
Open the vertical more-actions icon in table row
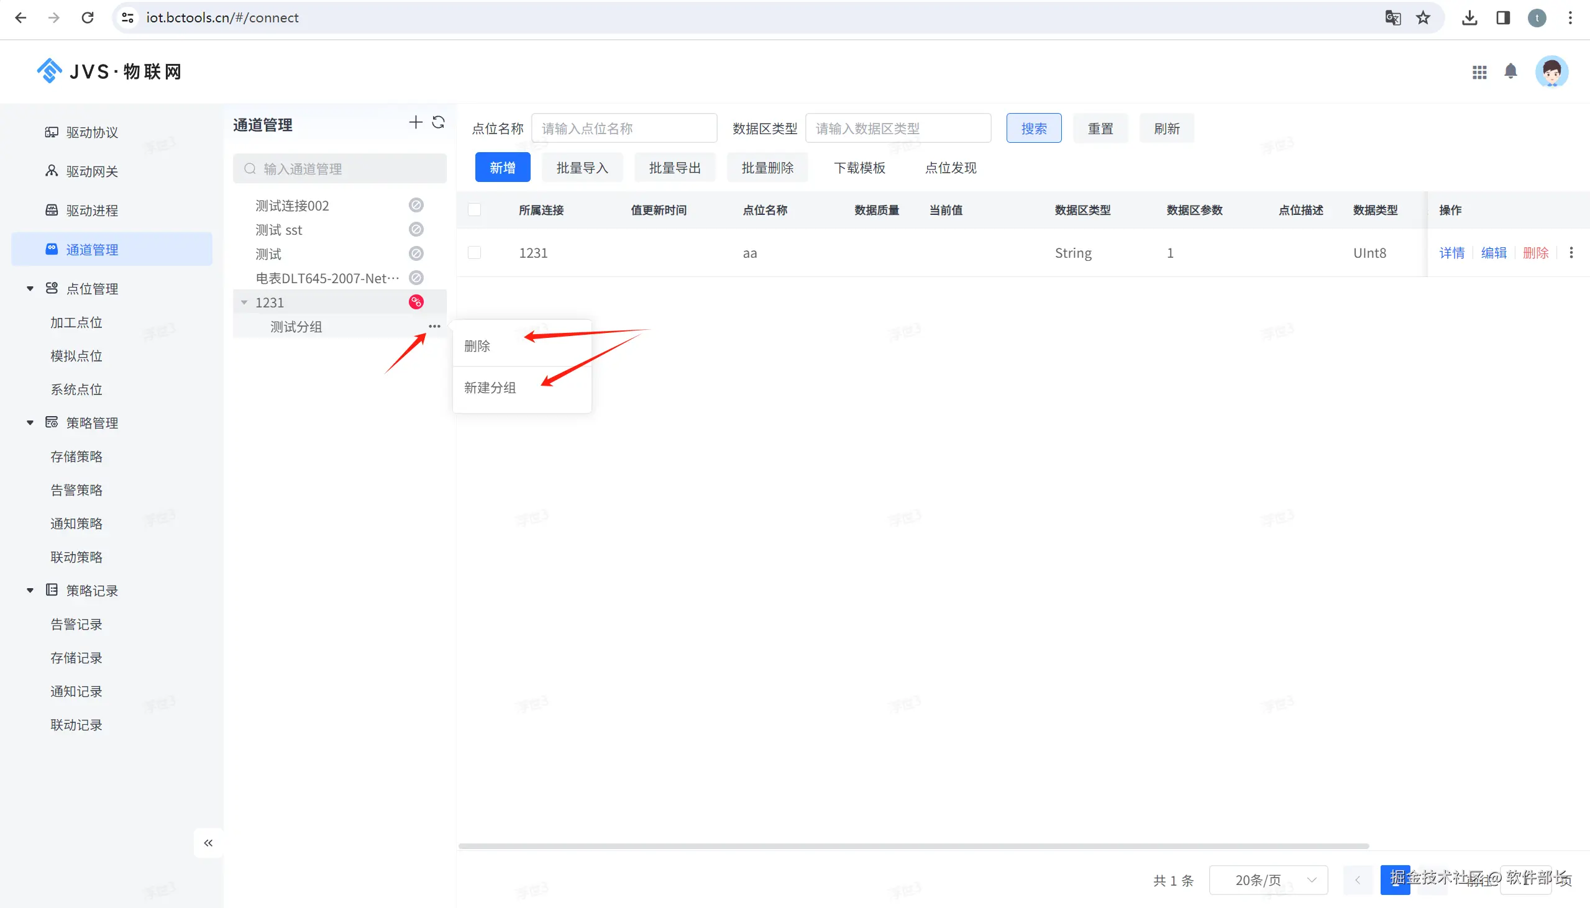click(1571, 253)
